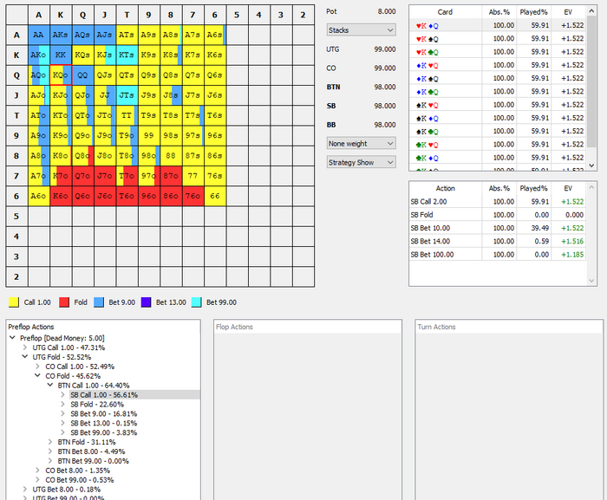Click the blue Bet 9.00 legend swatch
The image size is (607, 500).
tap(99, 302)
